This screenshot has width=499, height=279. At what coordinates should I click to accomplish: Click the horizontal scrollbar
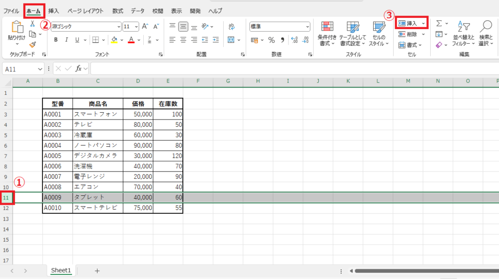pos(426,271)
